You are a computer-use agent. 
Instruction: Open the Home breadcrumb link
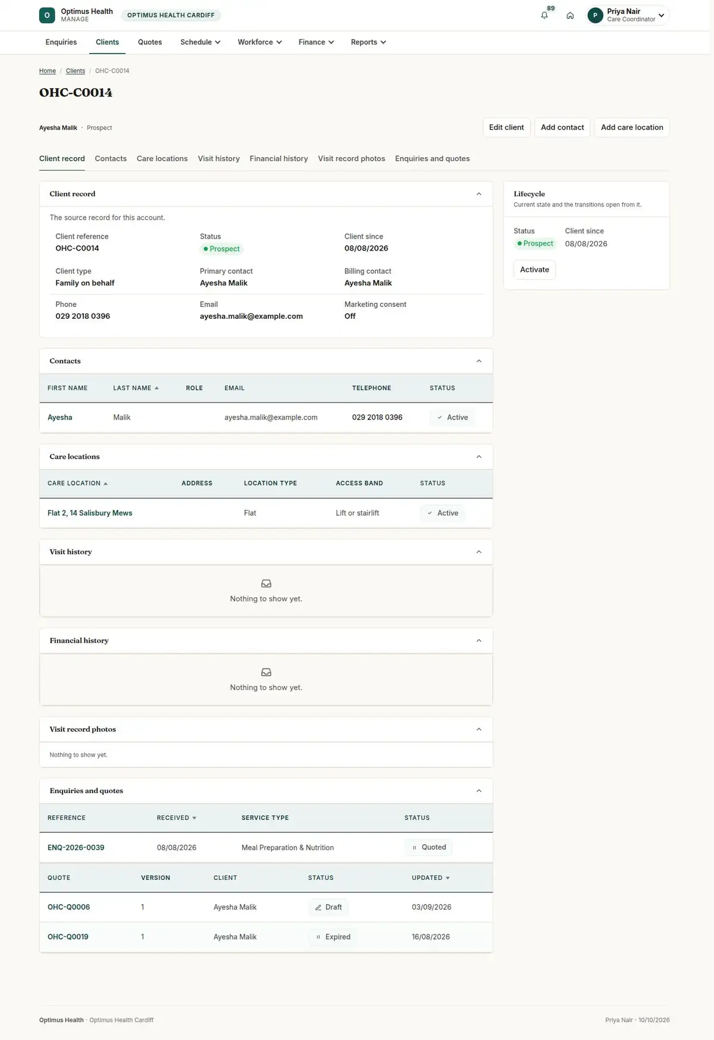click(48, 71)
